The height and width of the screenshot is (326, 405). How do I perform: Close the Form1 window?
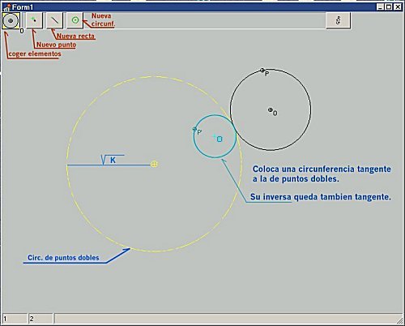[x=398, y=6]
